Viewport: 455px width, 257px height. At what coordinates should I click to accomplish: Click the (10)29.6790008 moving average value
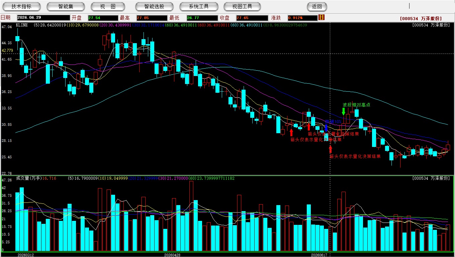[x=83, y=25]
